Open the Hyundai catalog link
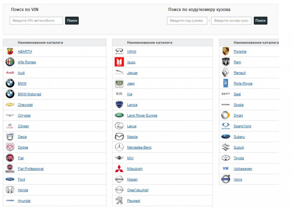The width and height of the screenshot is (293, 210). [24, 200]
